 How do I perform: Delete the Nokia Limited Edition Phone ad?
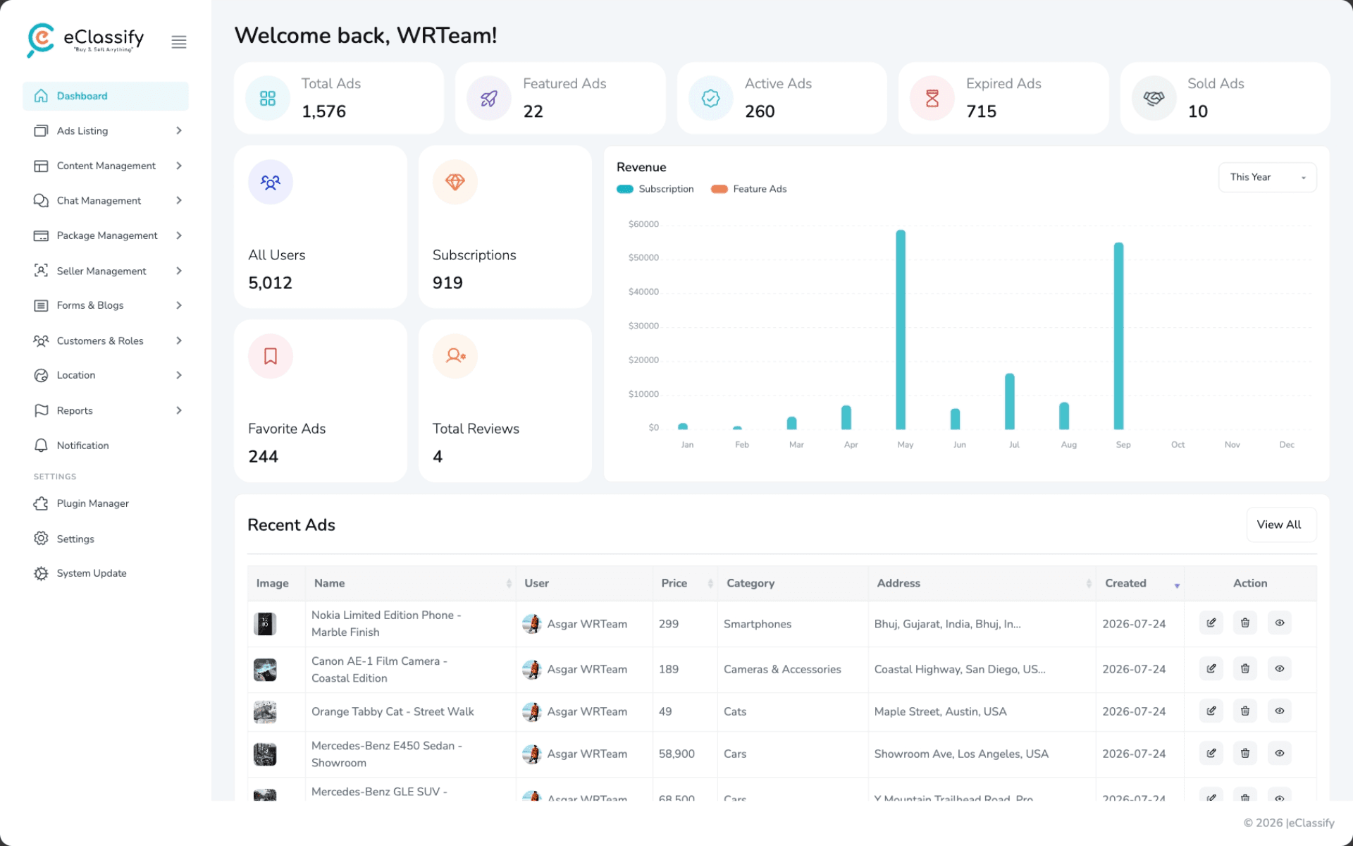[1245, 623]
